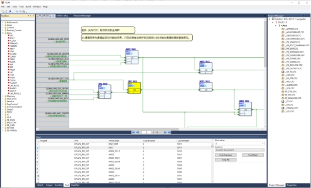This screenshot has height=188, width=311.
Task: Jump to the last diagram page
Action: point(169,132)
